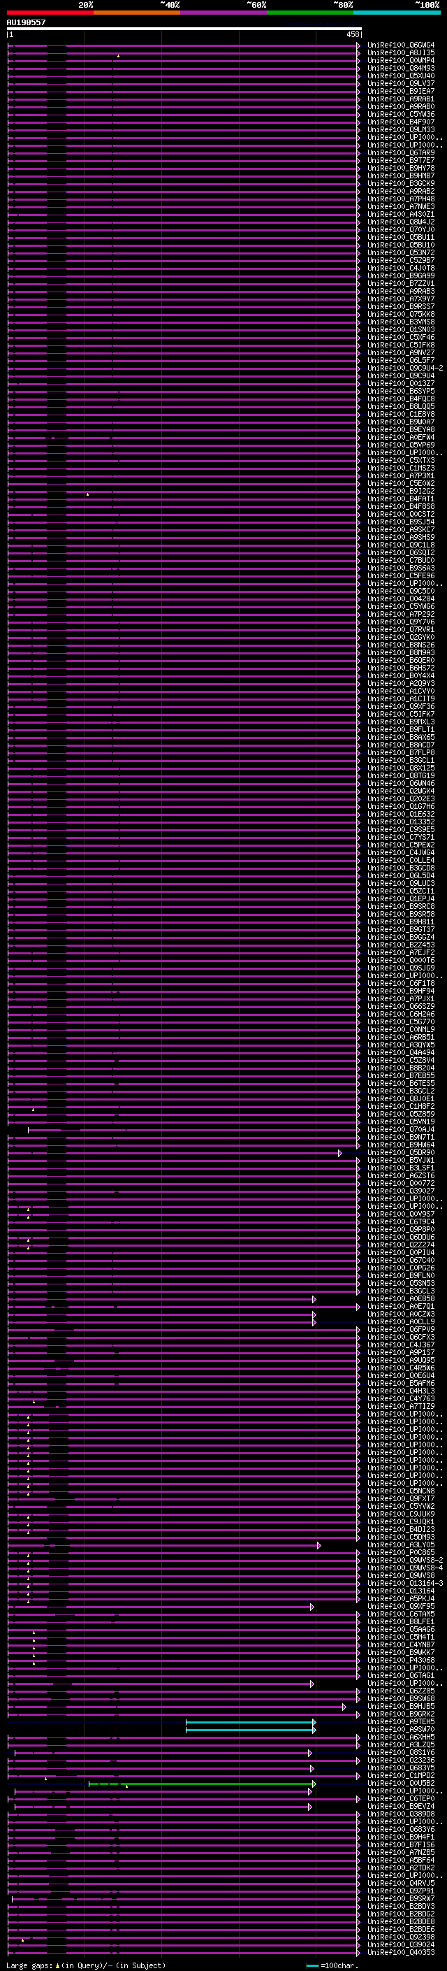Viewport: 447px width, 1971px height.
Task: Open hit UniRef100_C5YW36
Action: (401, 114)
